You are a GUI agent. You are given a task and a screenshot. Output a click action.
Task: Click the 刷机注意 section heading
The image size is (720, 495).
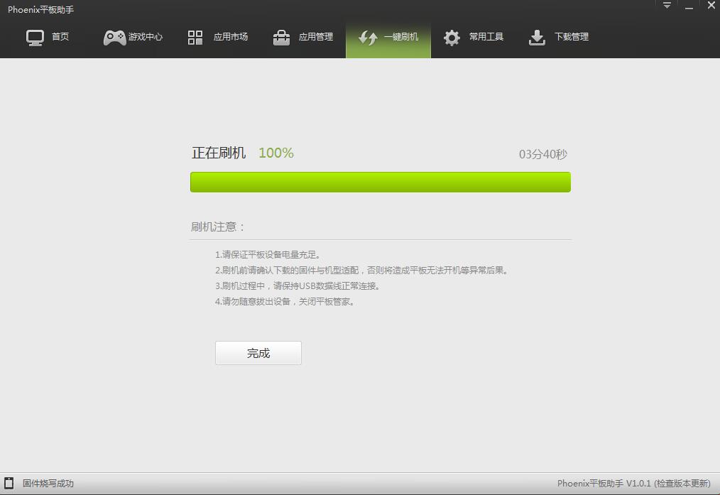coord(218,227)
